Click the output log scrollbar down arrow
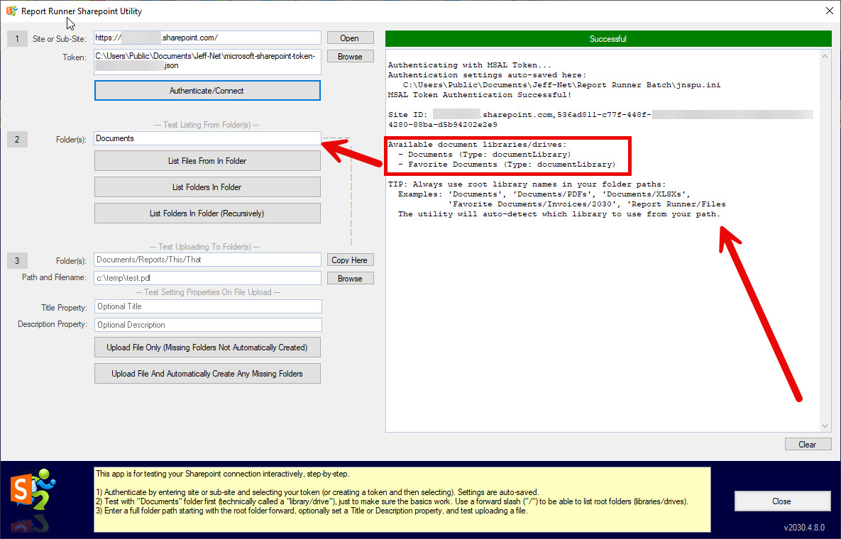 (825, 426)
